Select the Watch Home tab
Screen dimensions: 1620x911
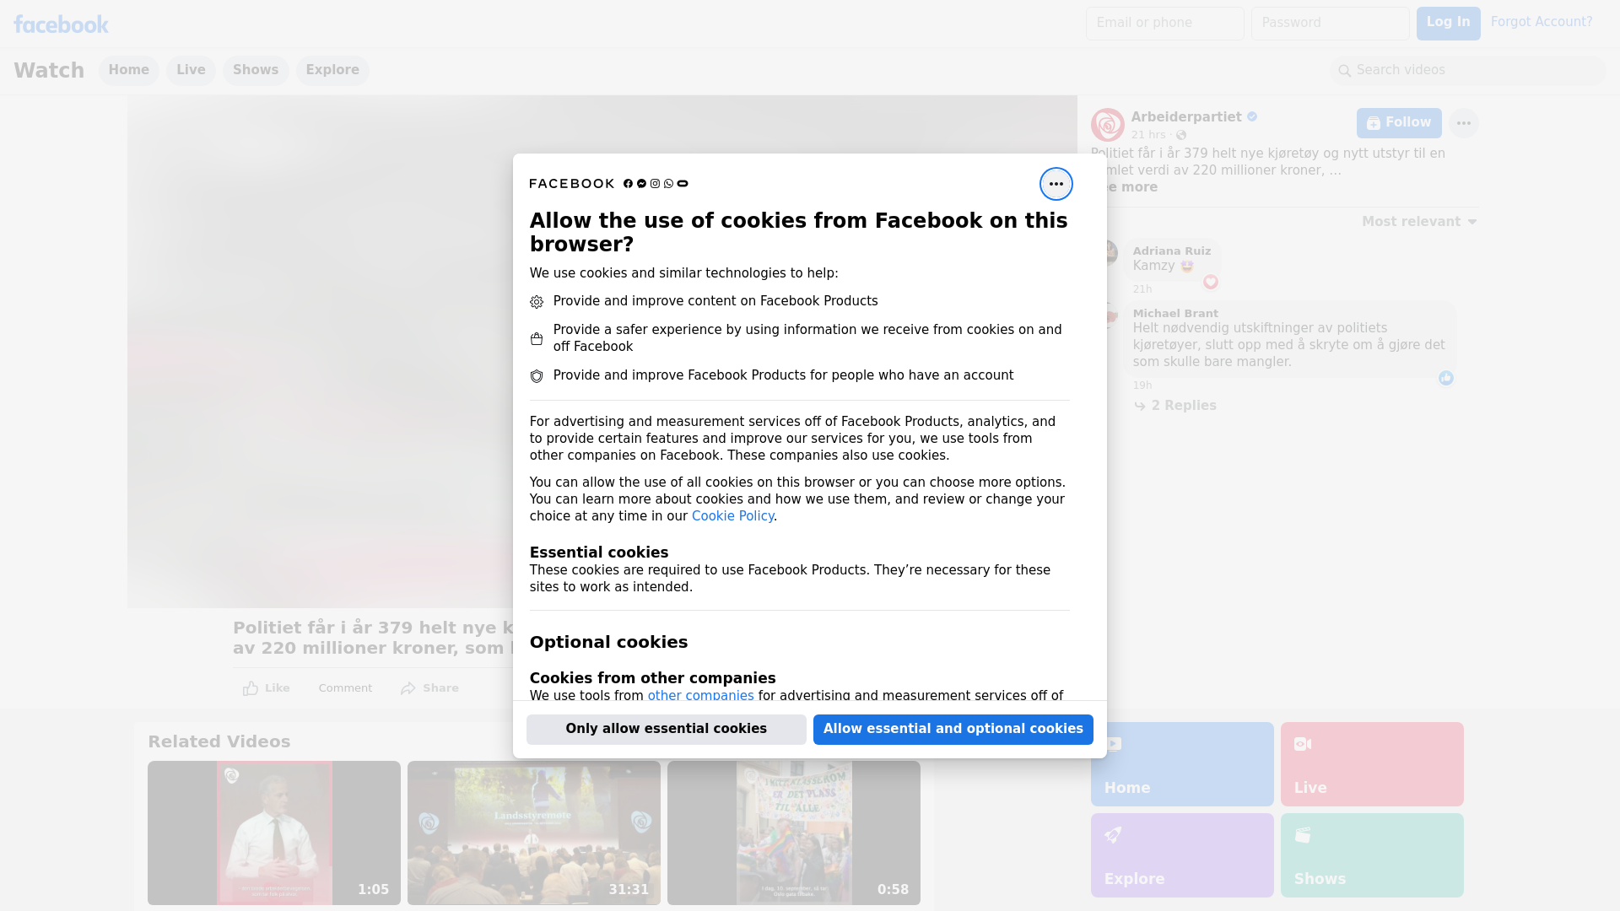128,71
